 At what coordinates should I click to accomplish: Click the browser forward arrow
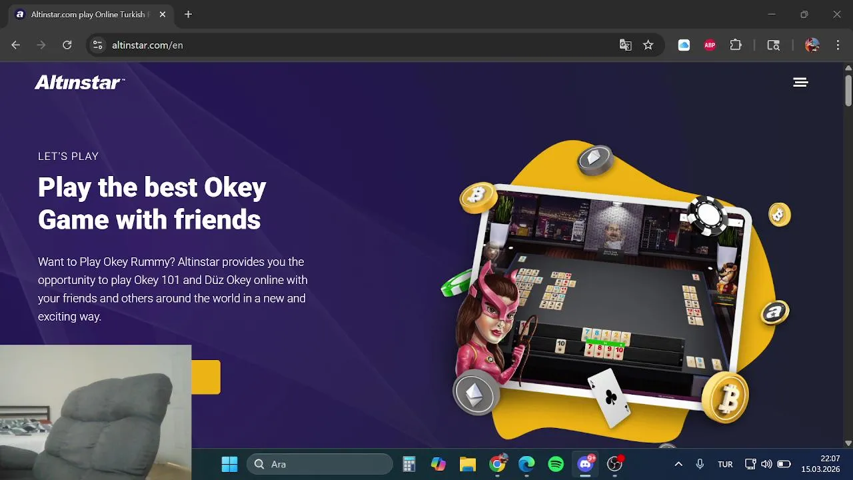tap(41, 45)
